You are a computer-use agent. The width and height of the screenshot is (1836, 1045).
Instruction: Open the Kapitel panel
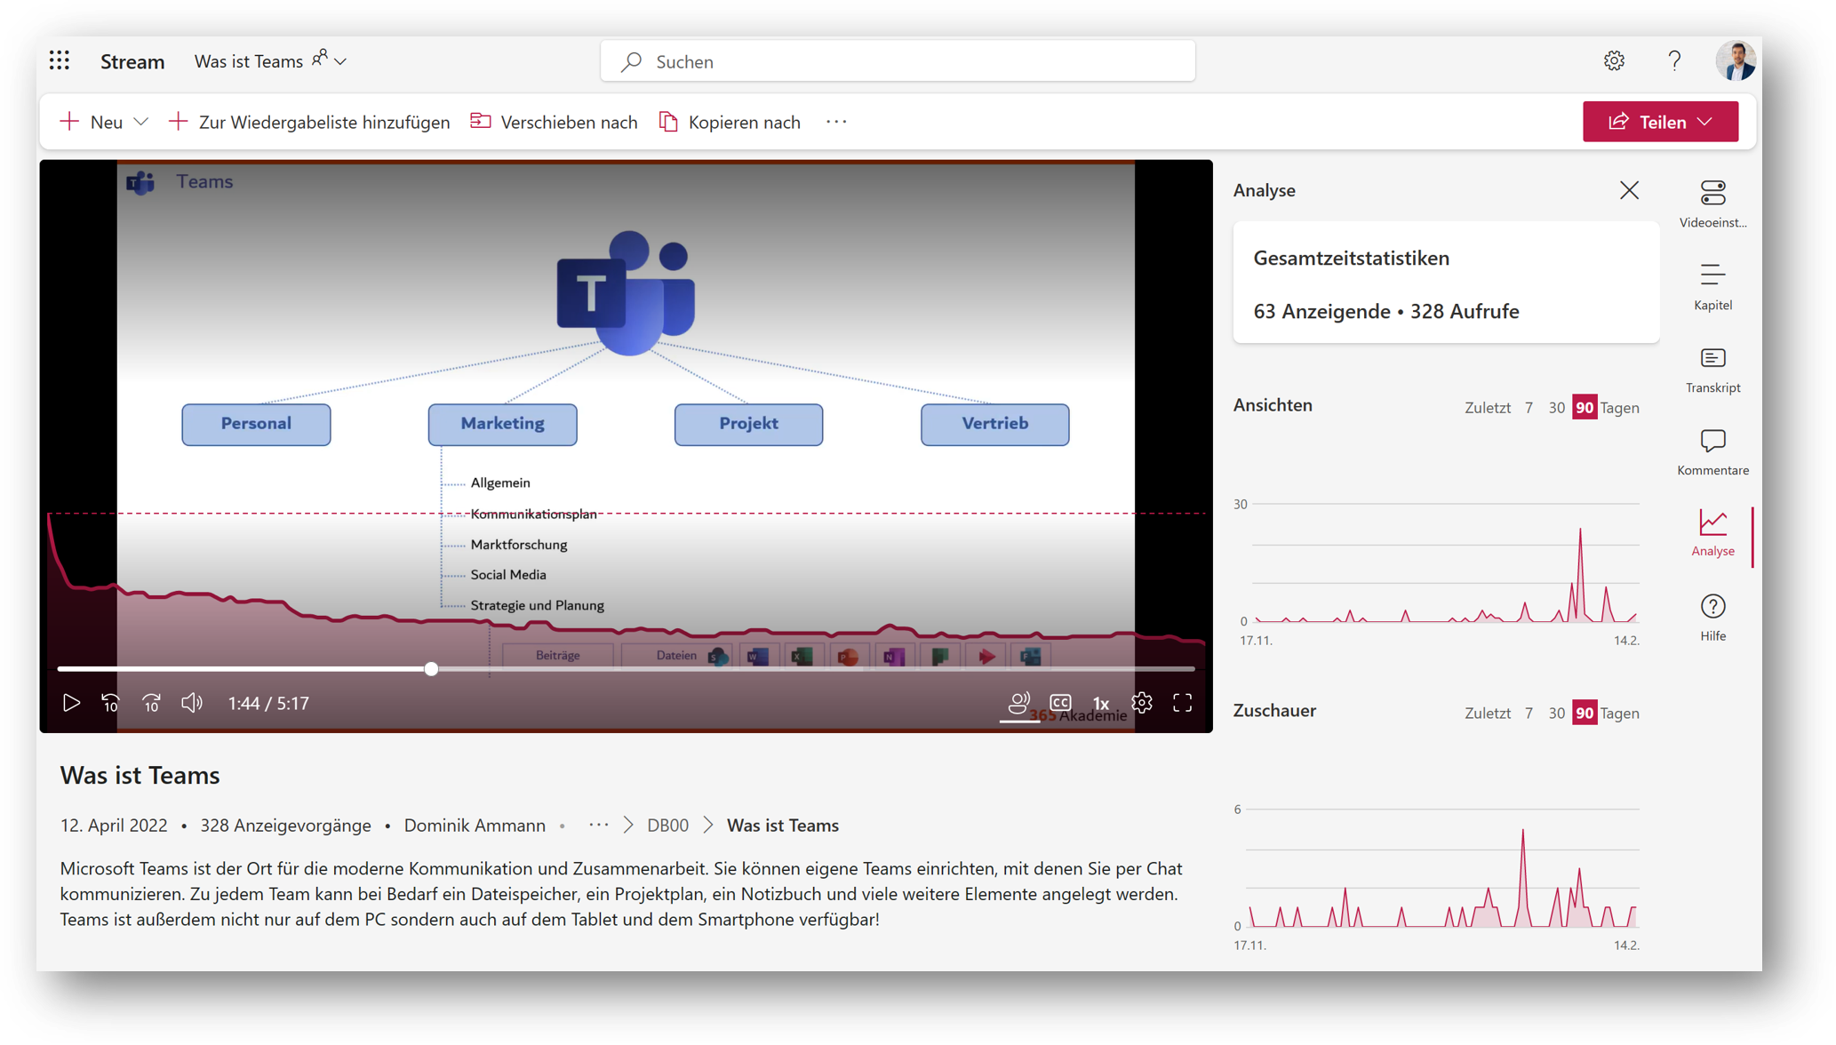coord(1712,286)
